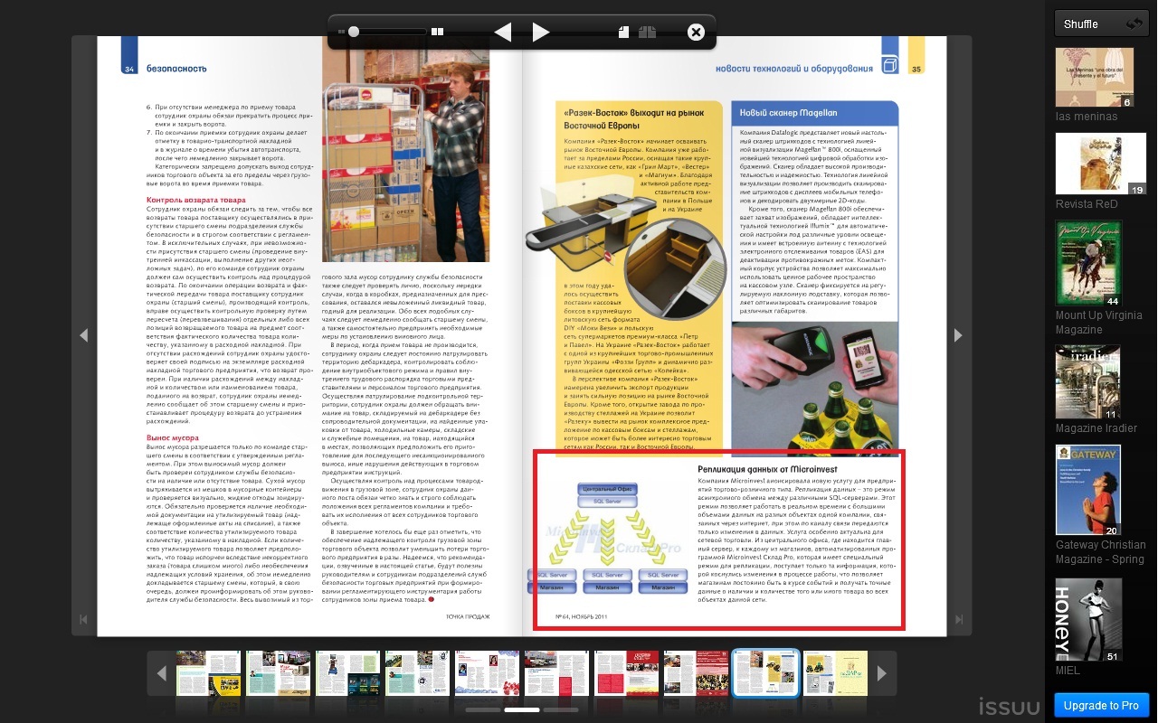This screenshot has height=723, width=1158.
Task: Open the Magazine Iradier cover thumbnail
Action: (1088, 381)
